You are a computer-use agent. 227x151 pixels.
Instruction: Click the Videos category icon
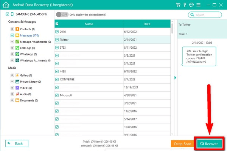click(17, 88)
